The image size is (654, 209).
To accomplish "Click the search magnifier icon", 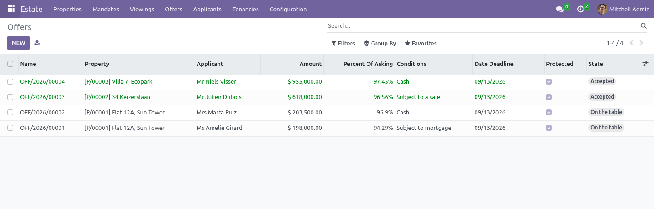I will (x=644, y=26).
